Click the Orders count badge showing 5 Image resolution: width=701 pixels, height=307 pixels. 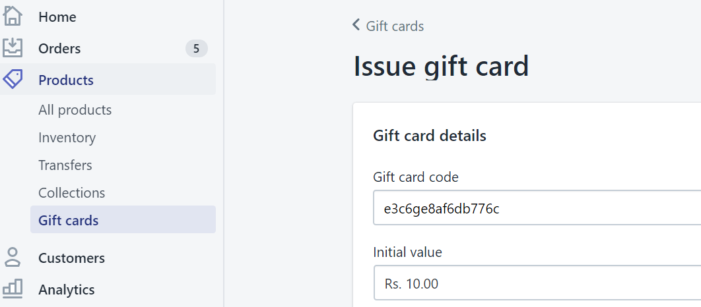click(x=196, y=49)
